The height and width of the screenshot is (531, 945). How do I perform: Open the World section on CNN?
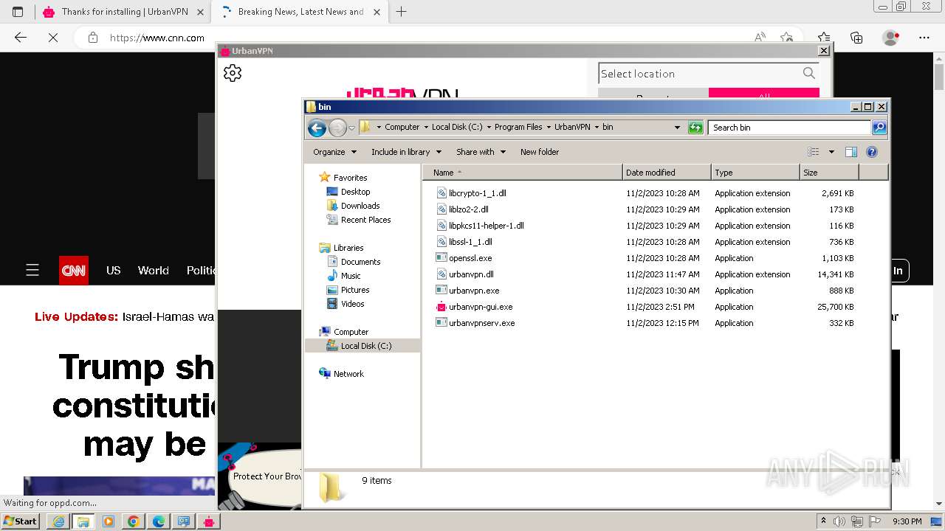154,271
